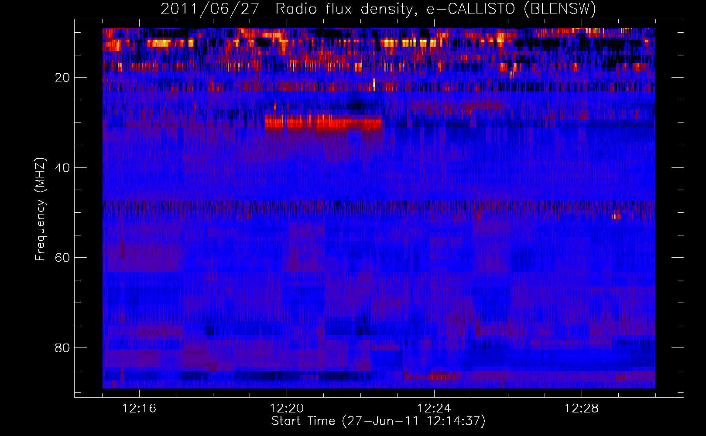Click the 12:24 time tick label
The image size is (706, 436).
click(x=434, y=409)
